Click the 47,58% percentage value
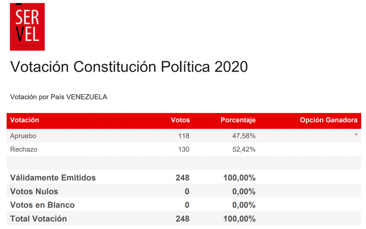The image size is (366, 229). 244,136
